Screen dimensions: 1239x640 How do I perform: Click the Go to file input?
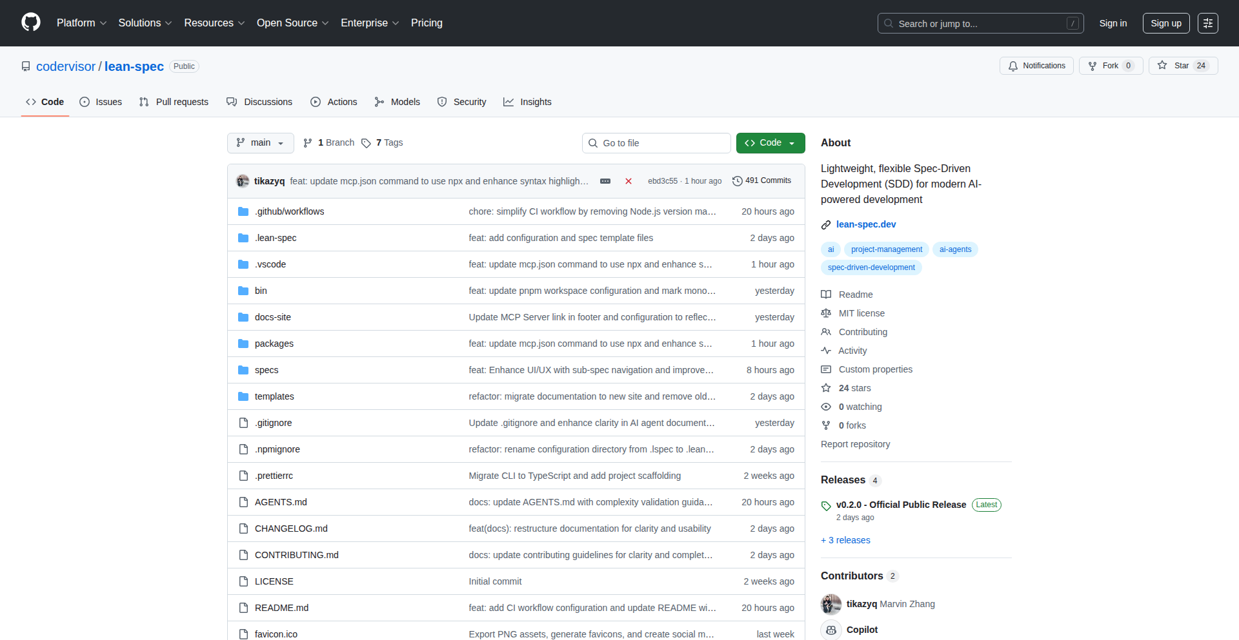[656, 143]
